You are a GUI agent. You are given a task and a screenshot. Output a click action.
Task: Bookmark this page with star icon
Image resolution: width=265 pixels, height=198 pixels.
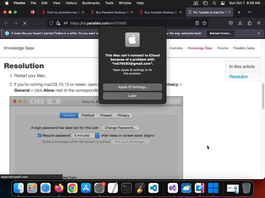tap(204, 23)
